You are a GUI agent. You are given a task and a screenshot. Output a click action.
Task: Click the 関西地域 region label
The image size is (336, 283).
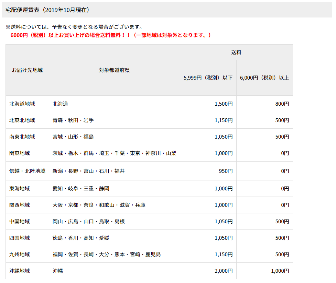point(20,205)
